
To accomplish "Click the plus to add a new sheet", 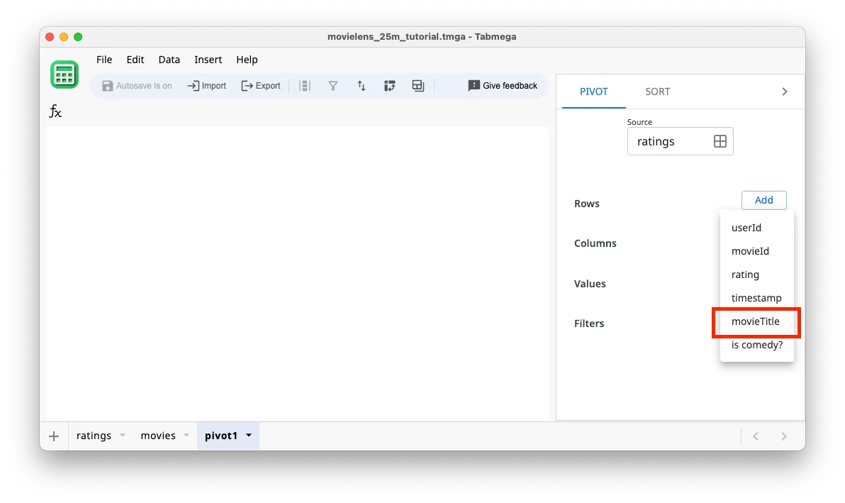I will [54, 436].
